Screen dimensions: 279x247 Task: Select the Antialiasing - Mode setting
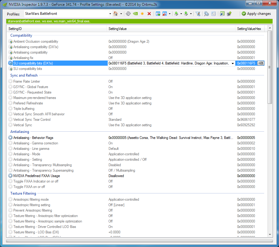27,154
